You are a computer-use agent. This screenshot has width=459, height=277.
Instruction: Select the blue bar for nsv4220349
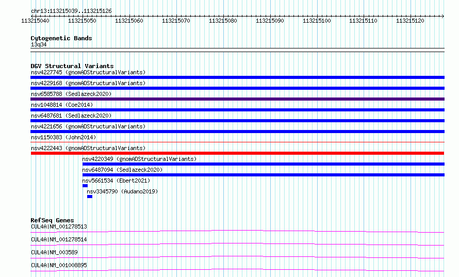[x=264, y=164]
